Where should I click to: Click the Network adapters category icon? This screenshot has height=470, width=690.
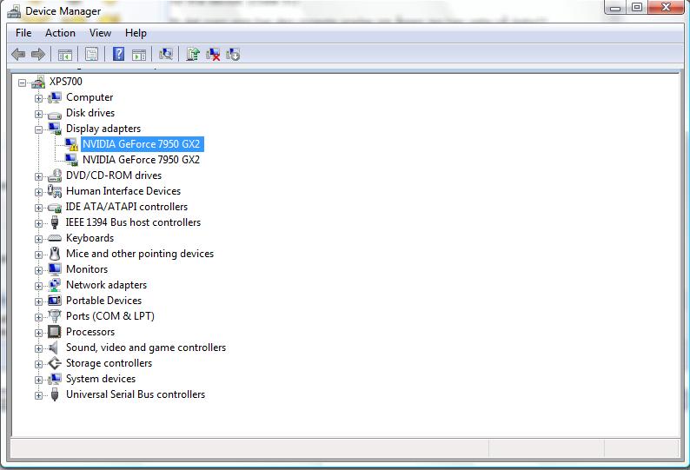[55, 285]
